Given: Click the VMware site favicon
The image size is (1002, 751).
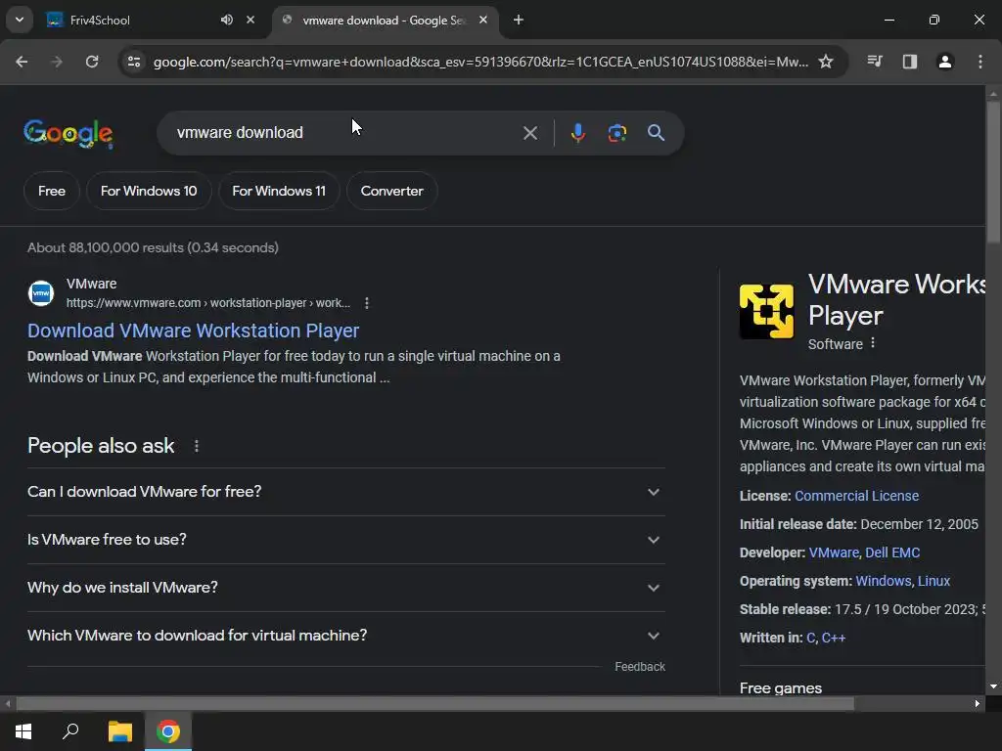Looking at the screenshot, I should click(x=41, y=293).
